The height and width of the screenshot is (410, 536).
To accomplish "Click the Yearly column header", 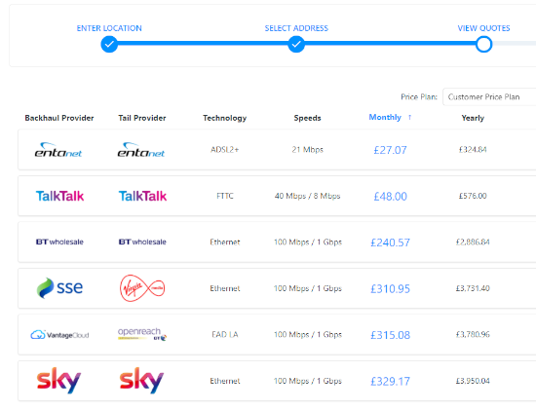I will 473,118.
